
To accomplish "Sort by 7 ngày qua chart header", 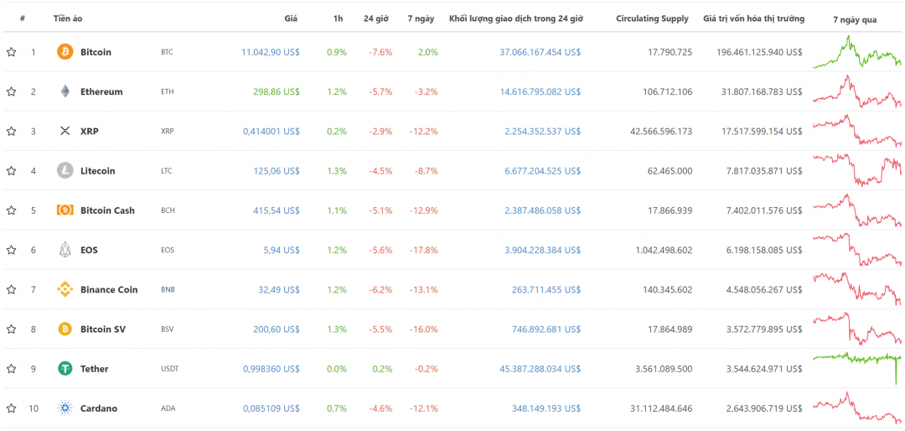I will point(855,19).
